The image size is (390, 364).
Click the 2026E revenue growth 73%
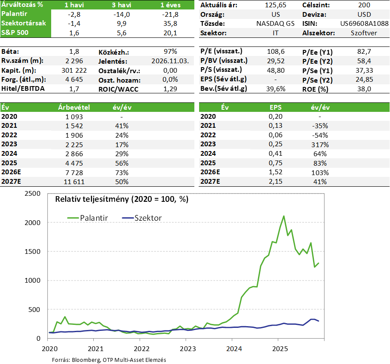(122, 173)
